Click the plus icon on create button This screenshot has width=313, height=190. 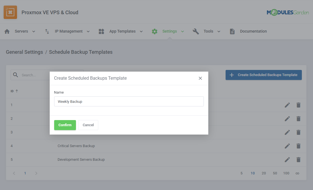231,75
